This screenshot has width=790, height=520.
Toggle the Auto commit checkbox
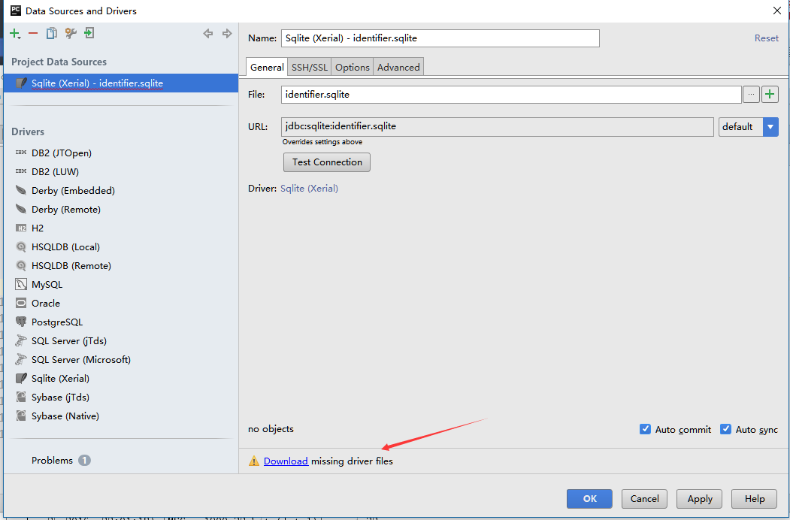click(645, 429)
